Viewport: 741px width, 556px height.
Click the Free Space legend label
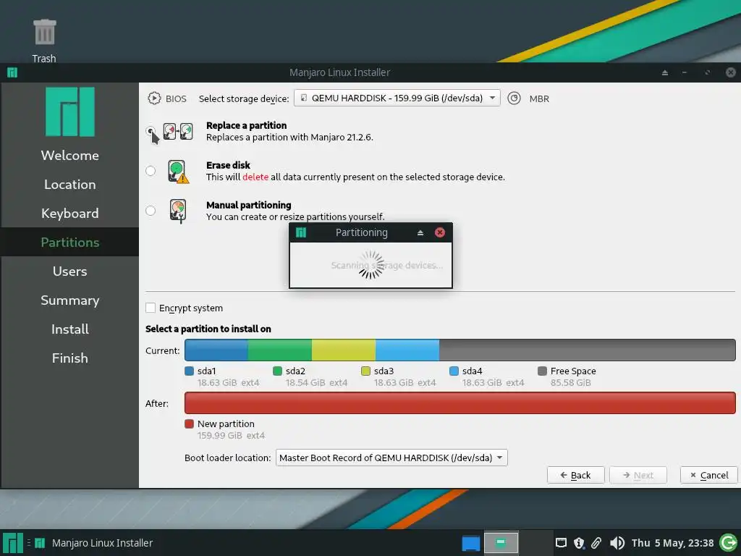pos(573,371)
